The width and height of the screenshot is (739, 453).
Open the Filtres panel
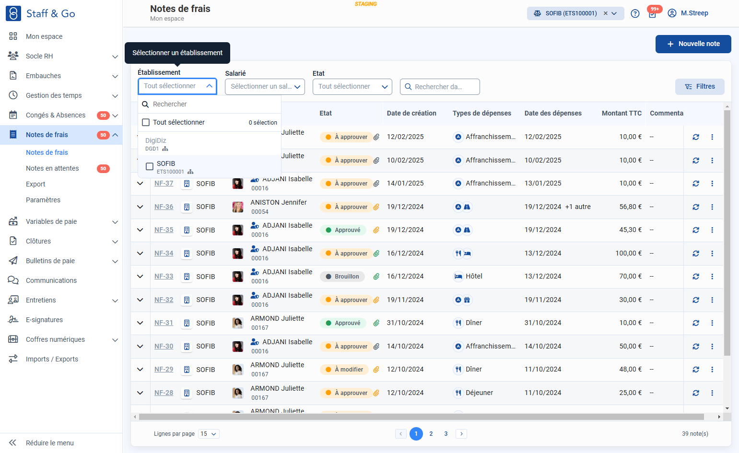pos(700,87)
